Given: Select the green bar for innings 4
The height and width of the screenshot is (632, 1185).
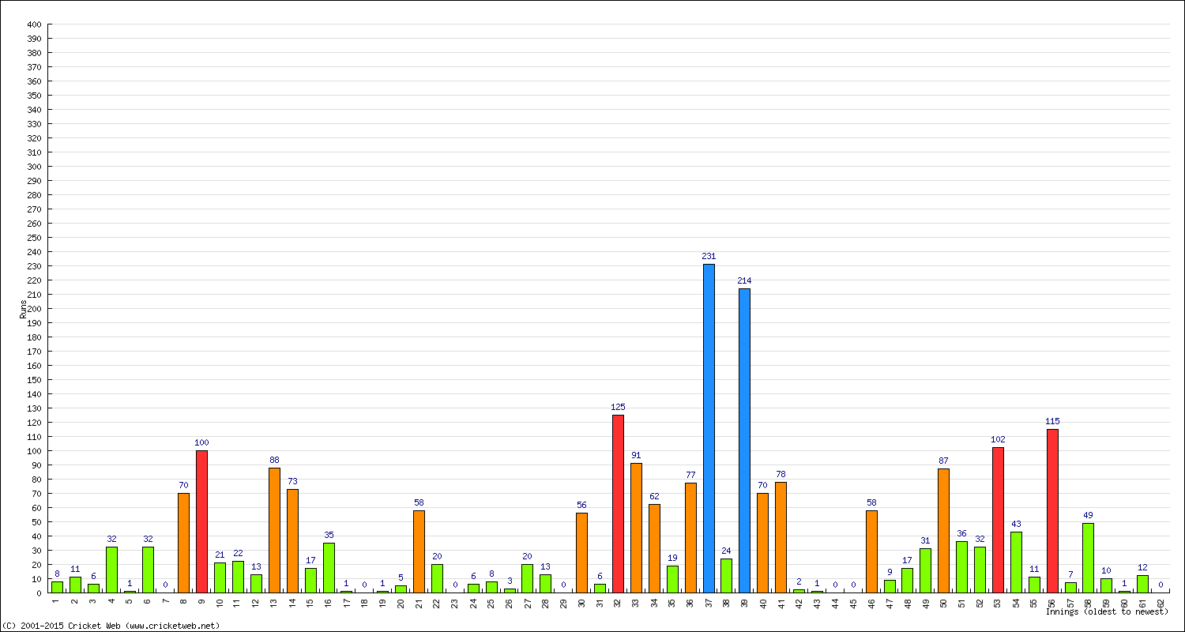Looking at the screenshot, I should pyautogui.click(x=111, y=570).
